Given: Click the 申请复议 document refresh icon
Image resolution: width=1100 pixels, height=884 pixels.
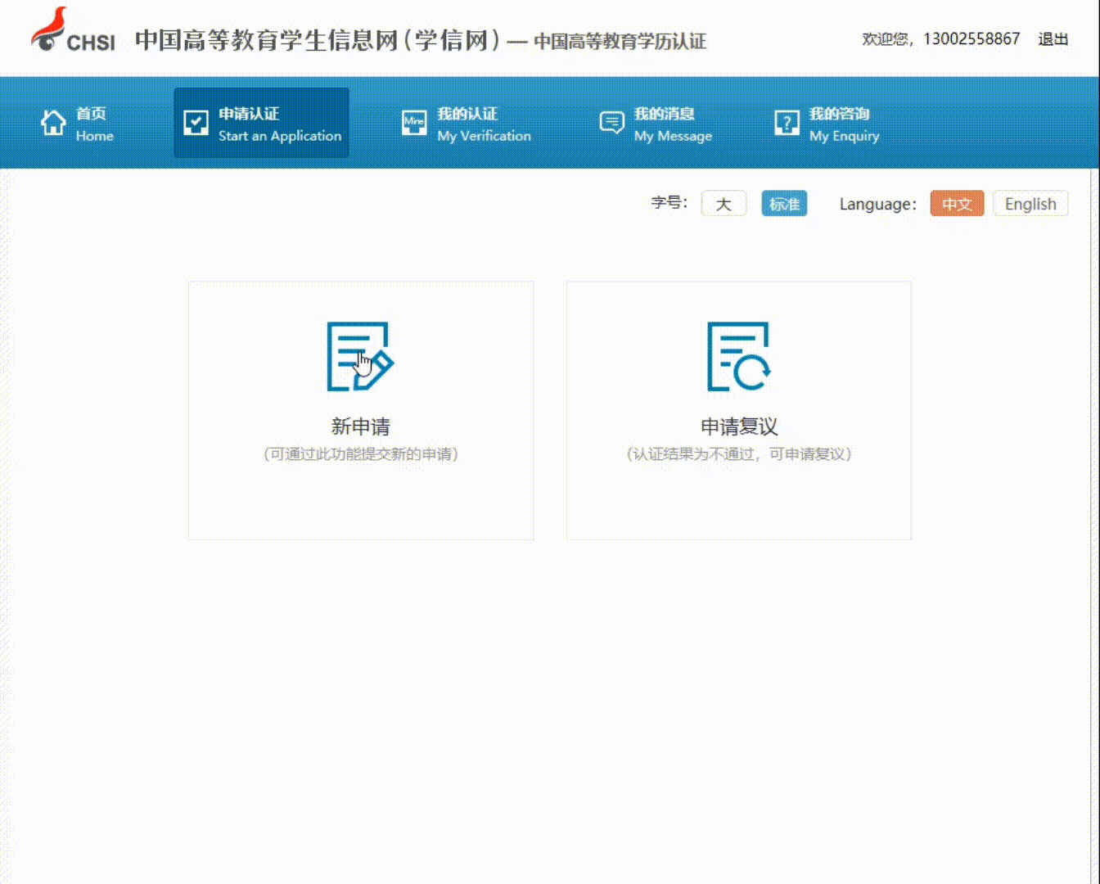Looking at the screenshot, I should point(739,356).
